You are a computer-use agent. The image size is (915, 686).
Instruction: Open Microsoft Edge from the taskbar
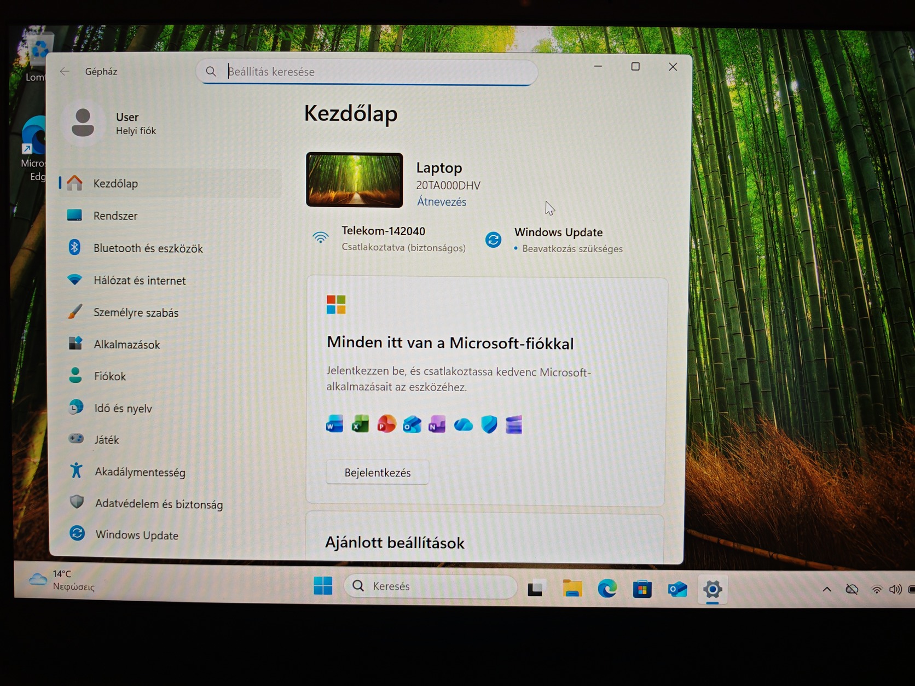(x=607, y=589)
